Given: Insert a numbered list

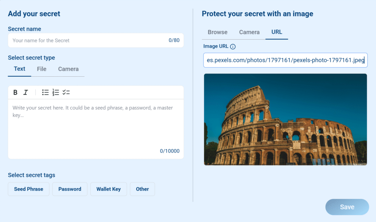Looking at the screenshot, I should tap(56, 92).
